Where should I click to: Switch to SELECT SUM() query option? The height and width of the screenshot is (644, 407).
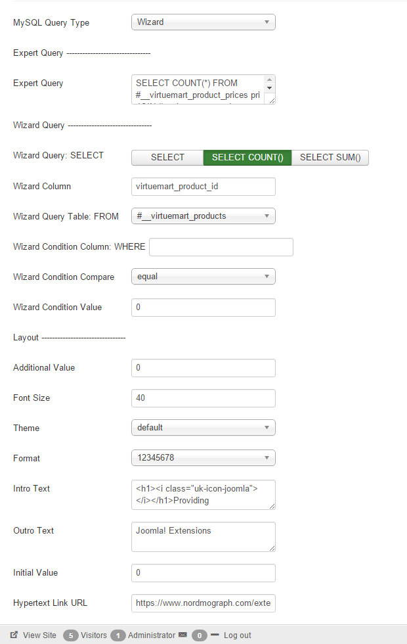point(330,157)
